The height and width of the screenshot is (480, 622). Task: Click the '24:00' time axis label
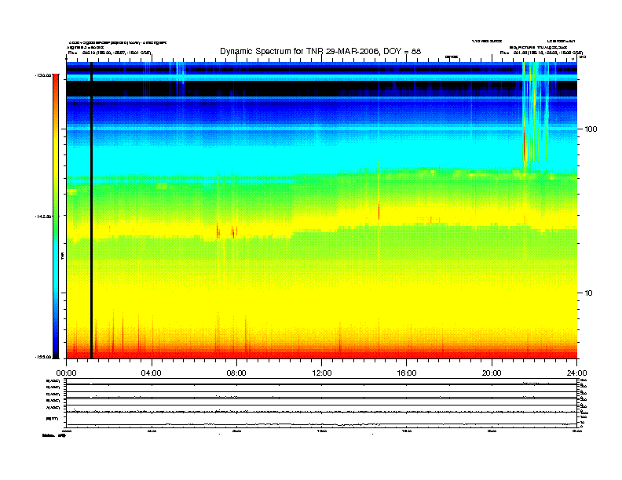point(576,373)
